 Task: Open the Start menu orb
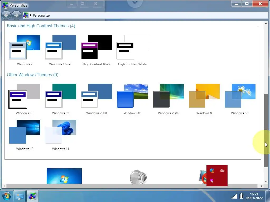click(x=7, y=196)
